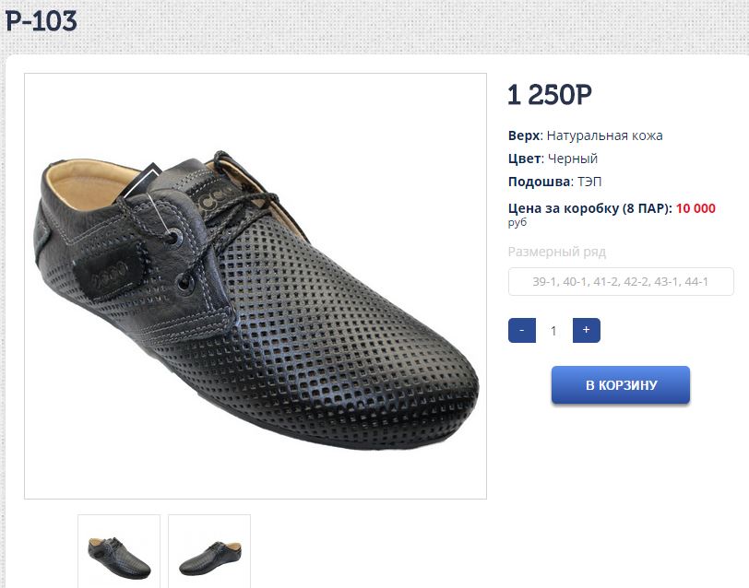The width and height of the screenshot is (749, 588).
Task: Select the size row field 39-1, 40-1
Action: (621, 282)
